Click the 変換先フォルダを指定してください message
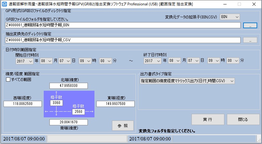Viewport: 262px width, 144px height. pyautogui.click(x=167, y=131)
